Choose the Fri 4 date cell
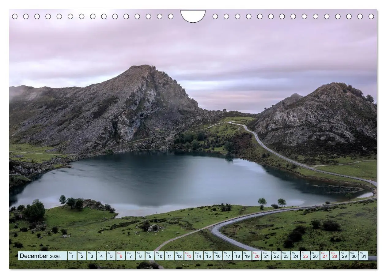The image size is (386, 278). point(101,256)
